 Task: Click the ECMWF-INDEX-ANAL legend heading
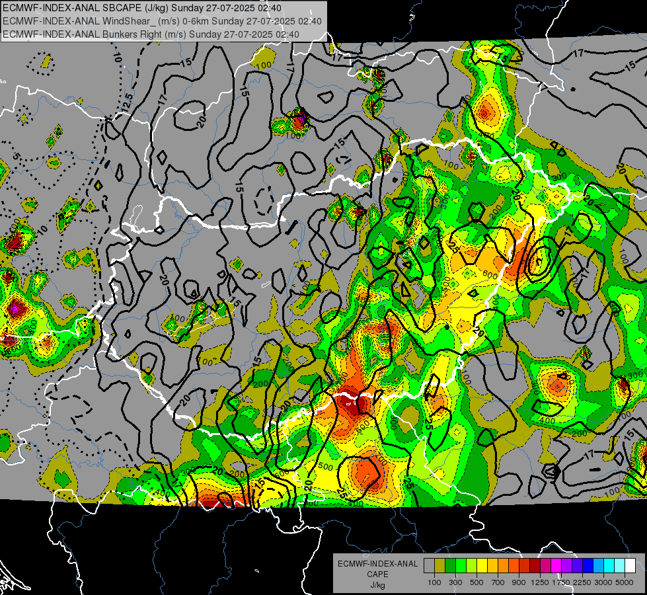tap(378, 564)
